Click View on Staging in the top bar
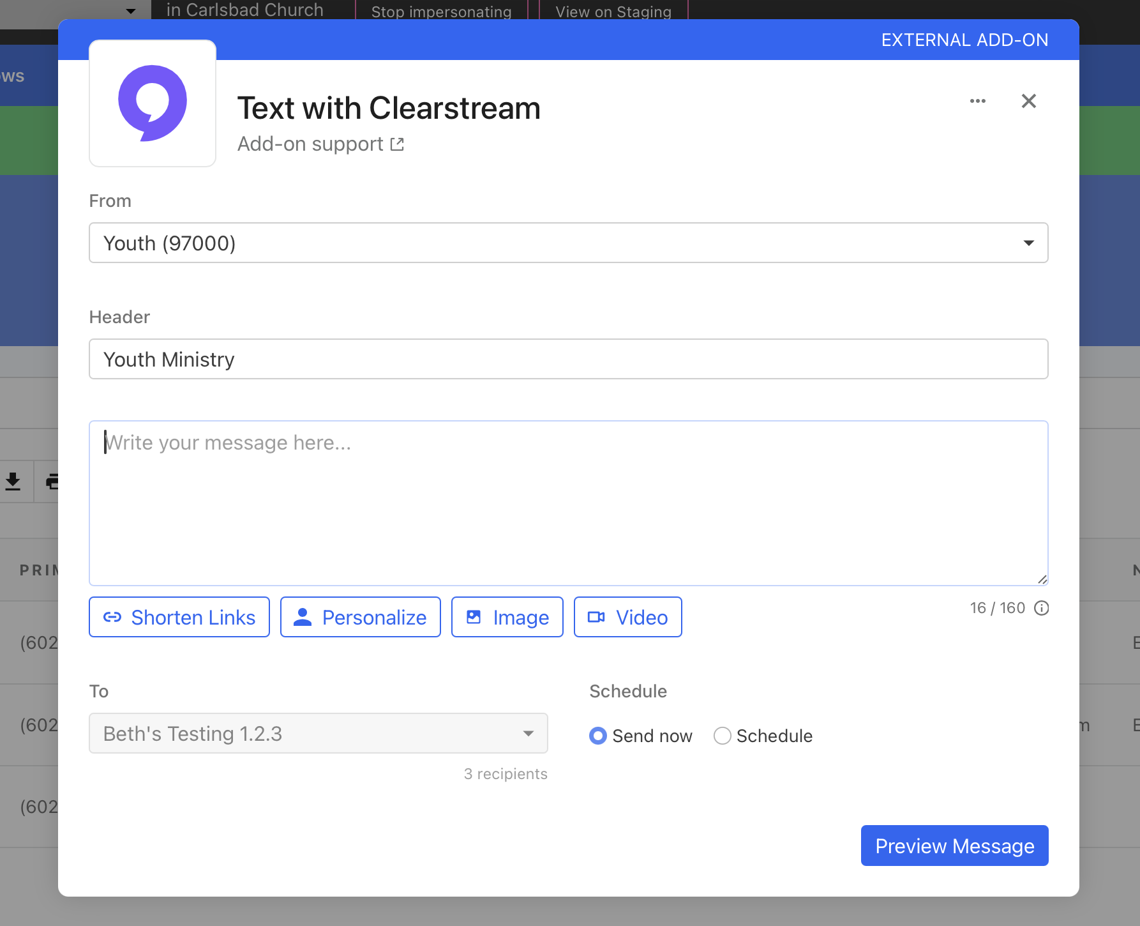The image size is (1140, 926). [x=613, y=11]
